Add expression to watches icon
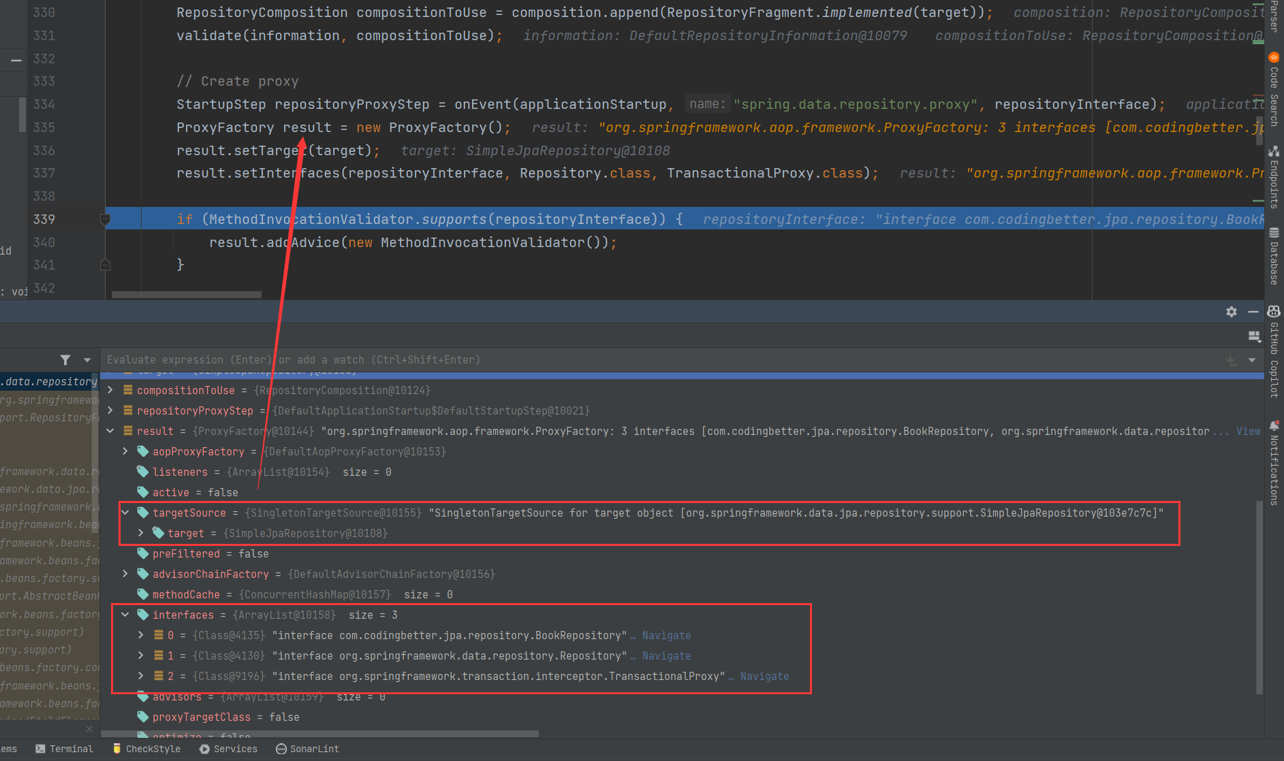Image resolution: width=1284 pixels, height=761 pixels. [x=1232, y=361]
